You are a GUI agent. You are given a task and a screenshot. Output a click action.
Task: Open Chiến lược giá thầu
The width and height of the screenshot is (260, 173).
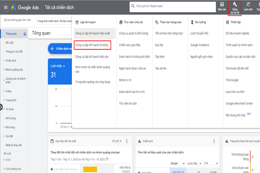[x=130, y=45]
